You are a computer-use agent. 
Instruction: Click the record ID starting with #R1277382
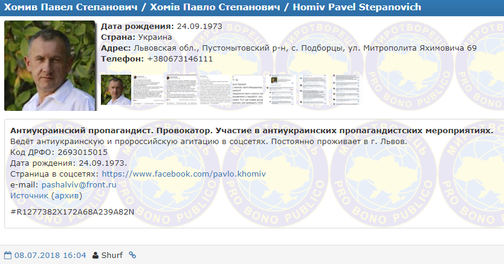pyautogui.click(x=72, y=212)
